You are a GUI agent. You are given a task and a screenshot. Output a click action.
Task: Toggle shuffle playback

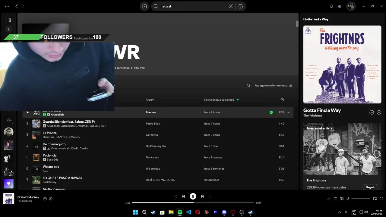[175, 197]
